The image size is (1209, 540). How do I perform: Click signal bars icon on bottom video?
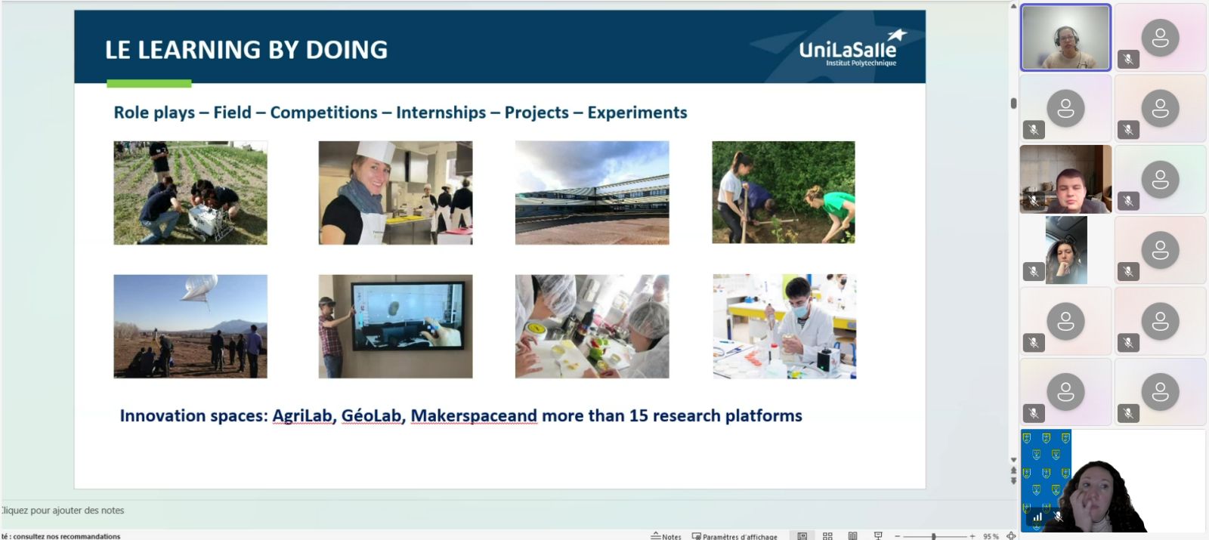1037,517
